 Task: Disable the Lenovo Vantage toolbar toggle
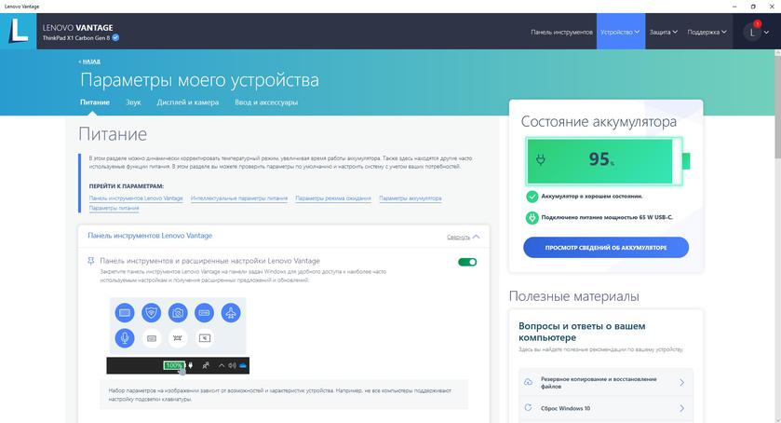467,262
